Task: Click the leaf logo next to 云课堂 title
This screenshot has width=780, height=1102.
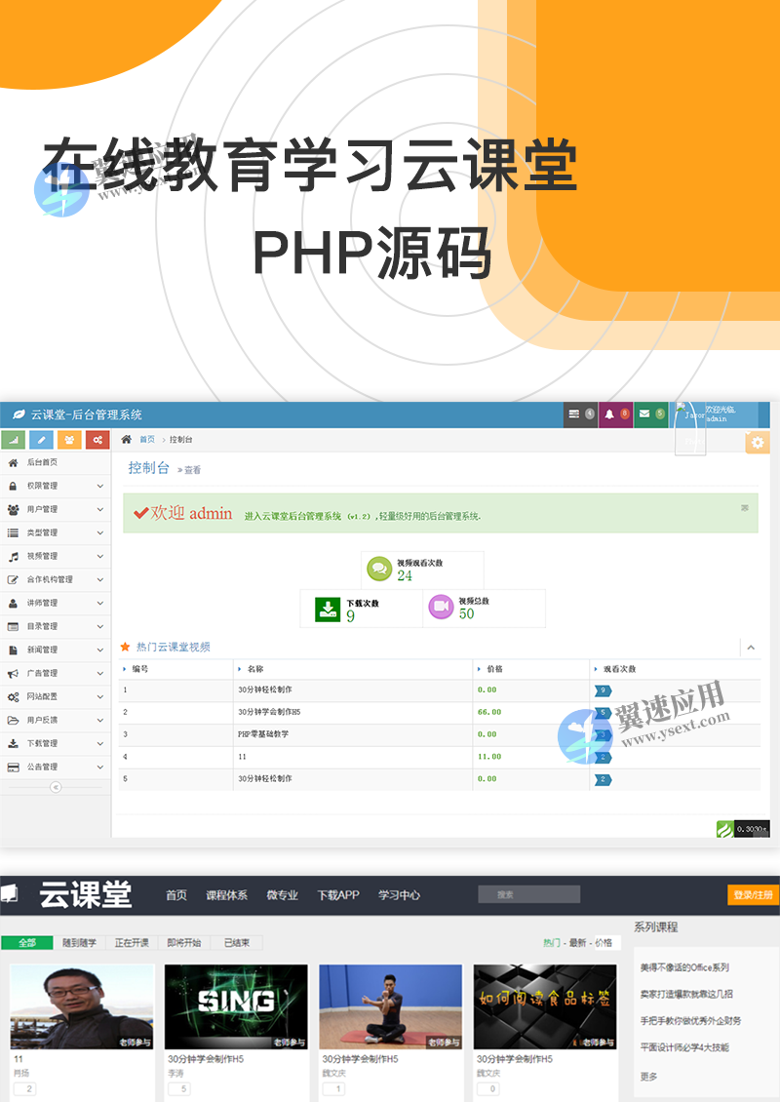Action: (17, 414)
